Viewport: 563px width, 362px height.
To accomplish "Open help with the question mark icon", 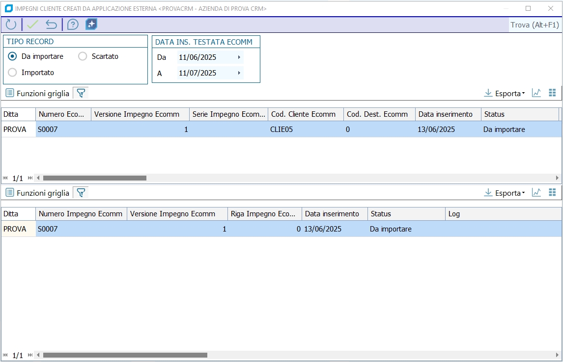I will coord(73,25).
